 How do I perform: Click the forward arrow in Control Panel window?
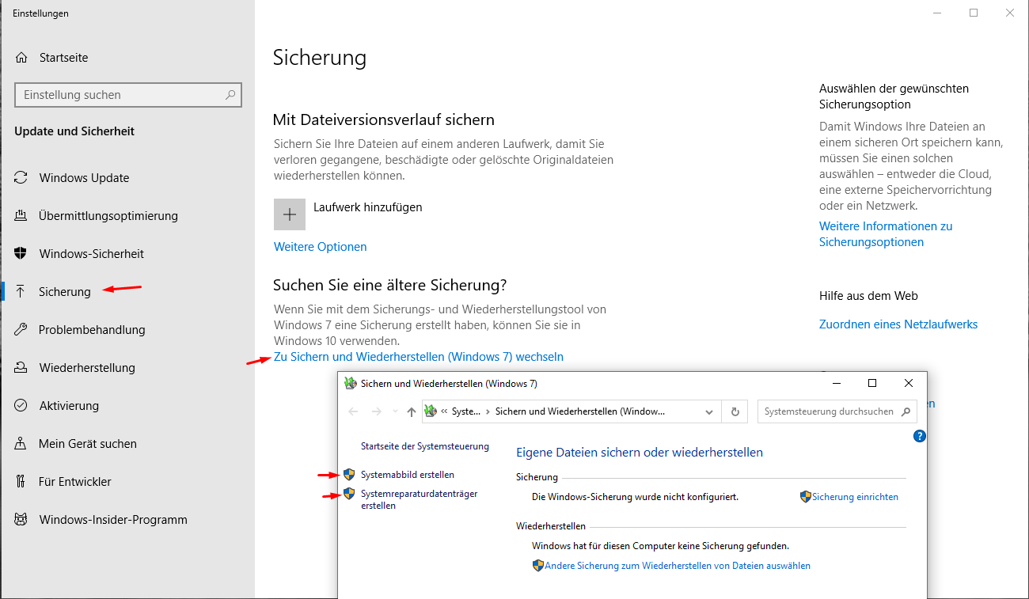[377, 411]
